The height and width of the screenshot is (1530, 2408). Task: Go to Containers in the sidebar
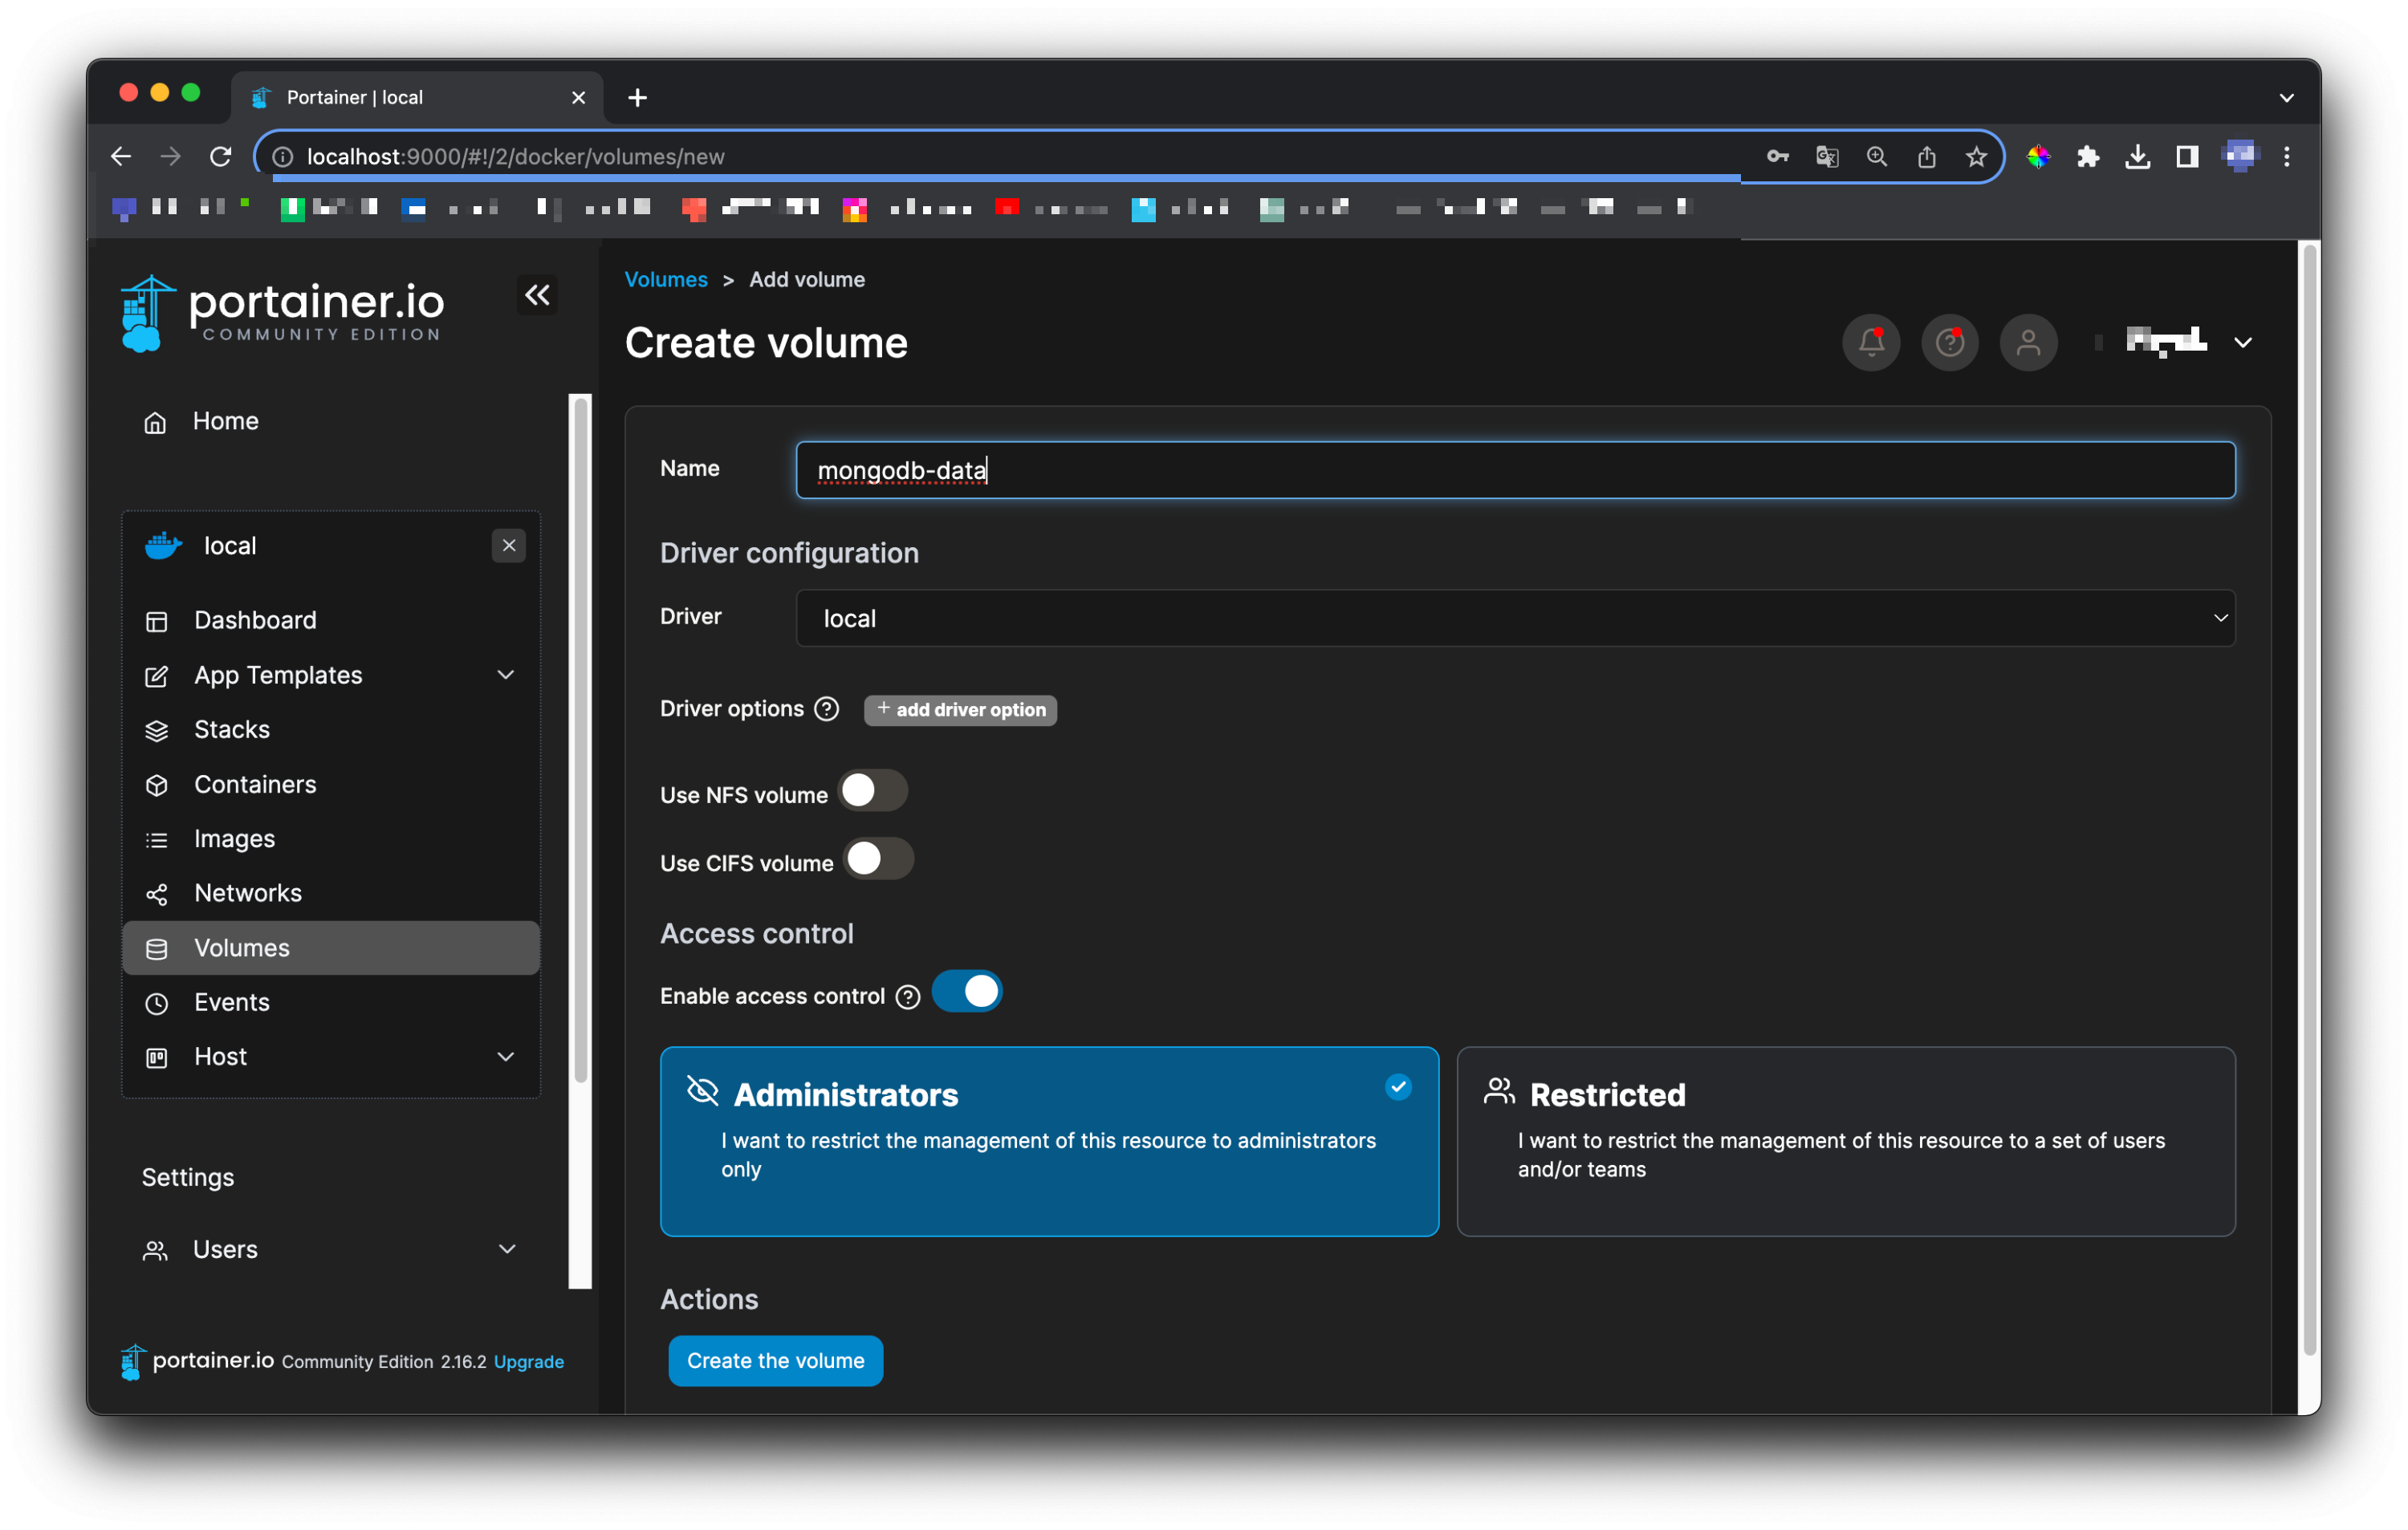[255, 785]
